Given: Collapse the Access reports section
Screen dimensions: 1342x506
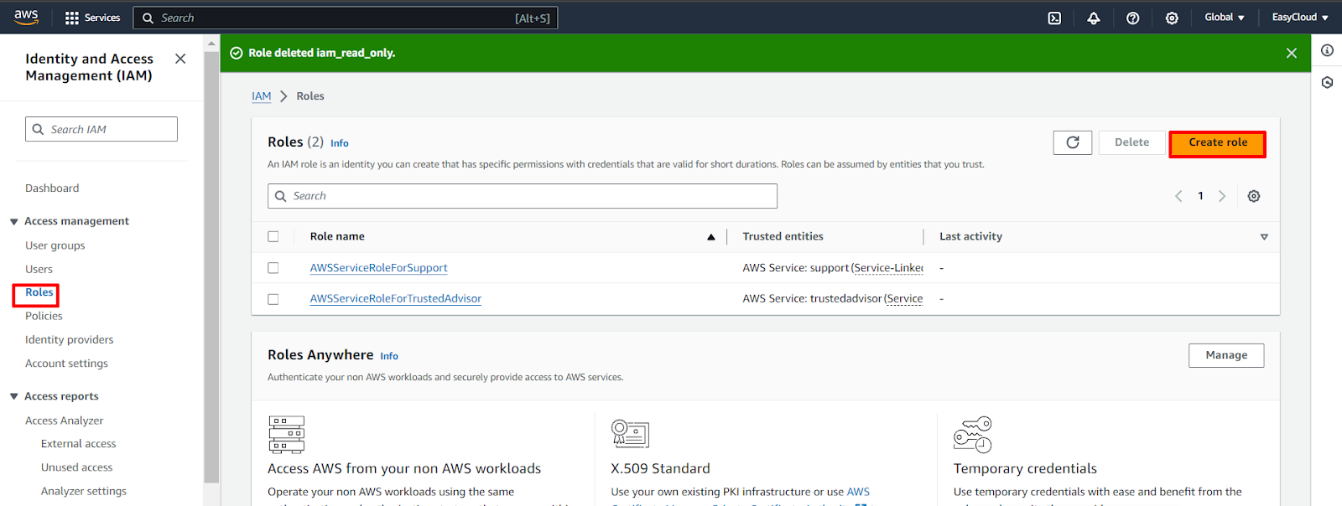Looking at the screenshot, I should 13,396.
